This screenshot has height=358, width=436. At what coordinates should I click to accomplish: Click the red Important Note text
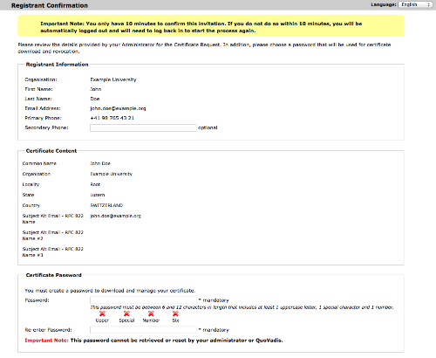[46, 341]
